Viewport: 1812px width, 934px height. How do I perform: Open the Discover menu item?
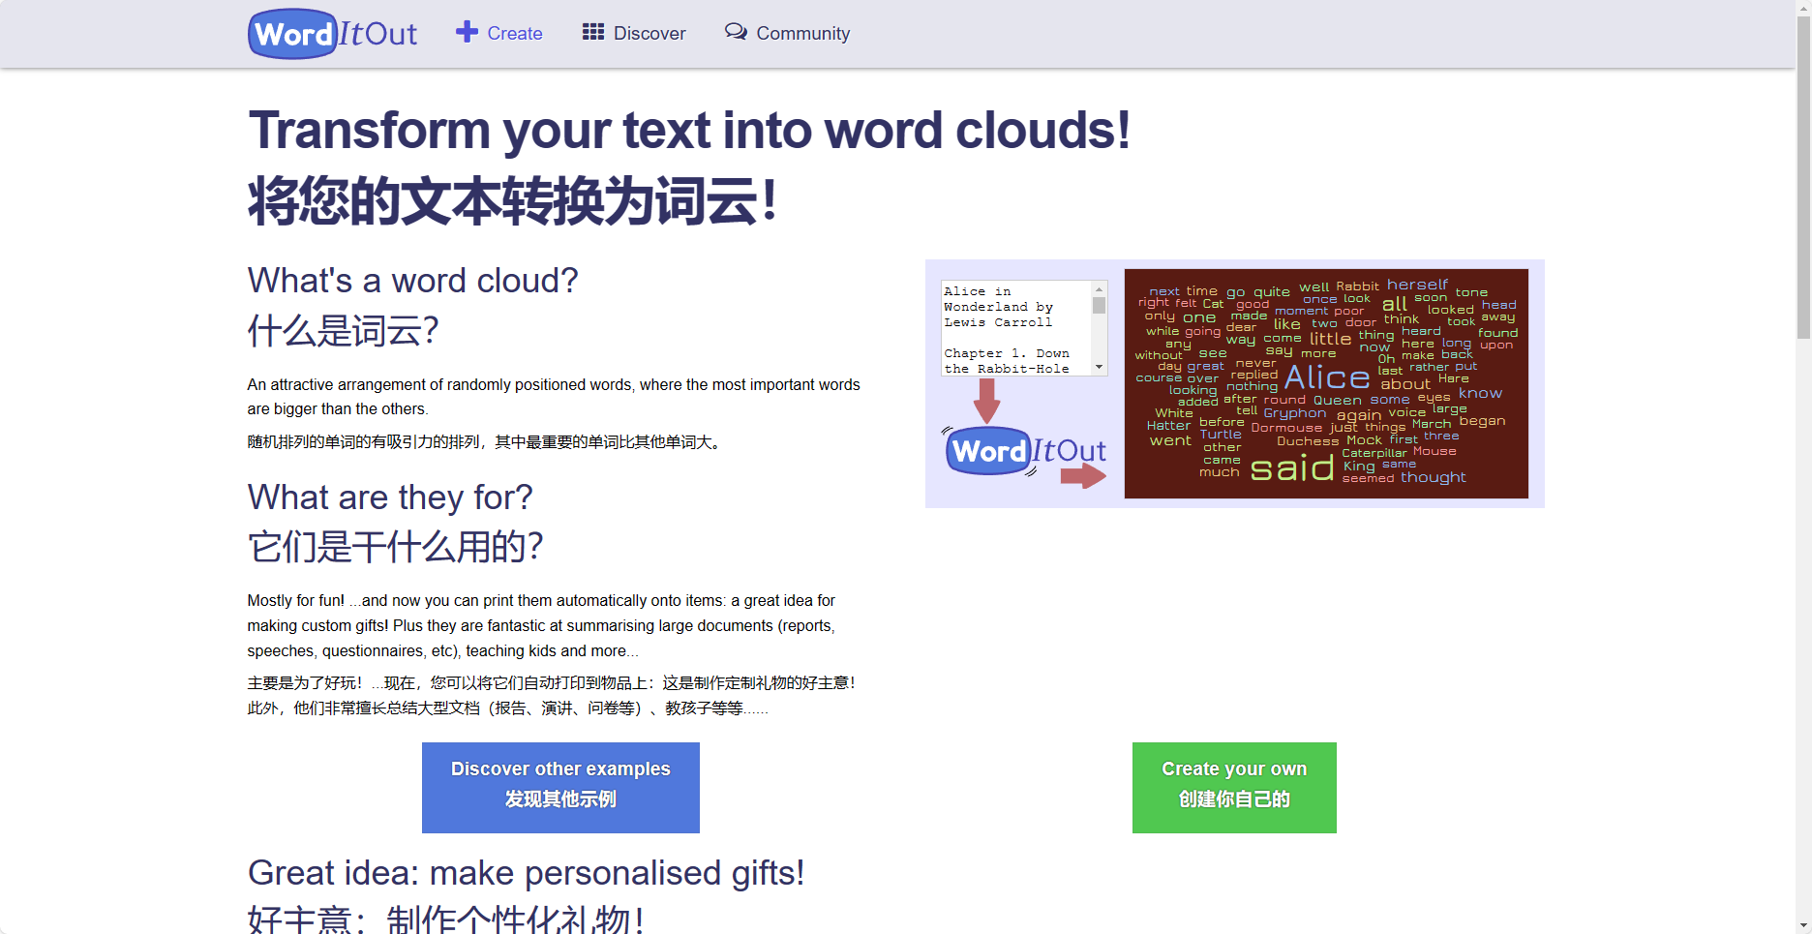click(x=634, y=33)
